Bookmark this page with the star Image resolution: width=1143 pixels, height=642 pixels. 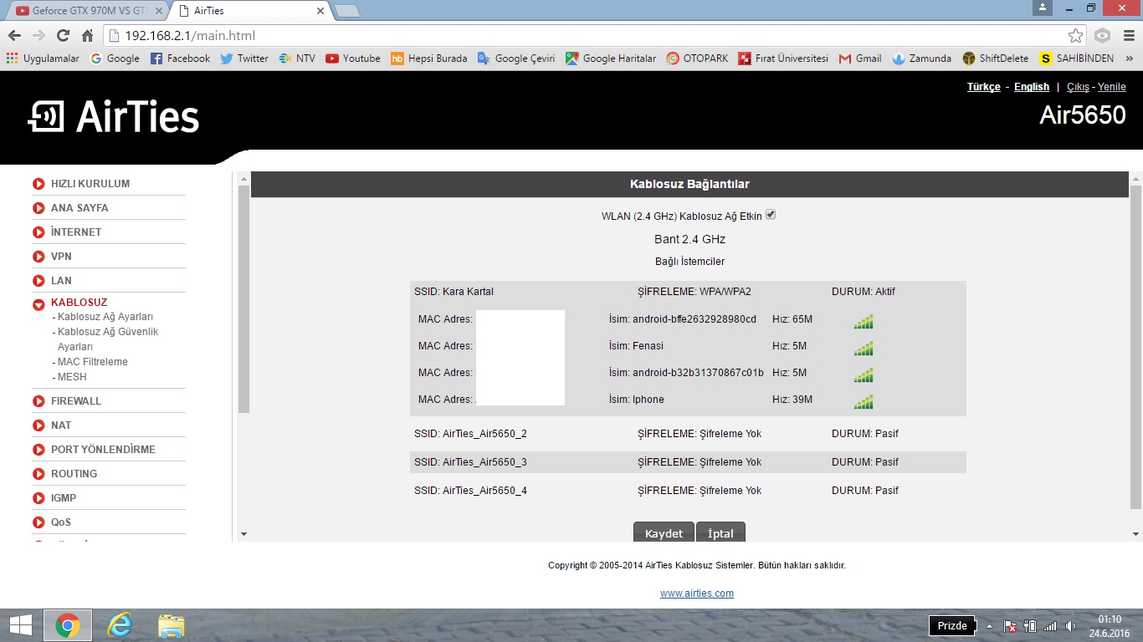pos(1075,36)
